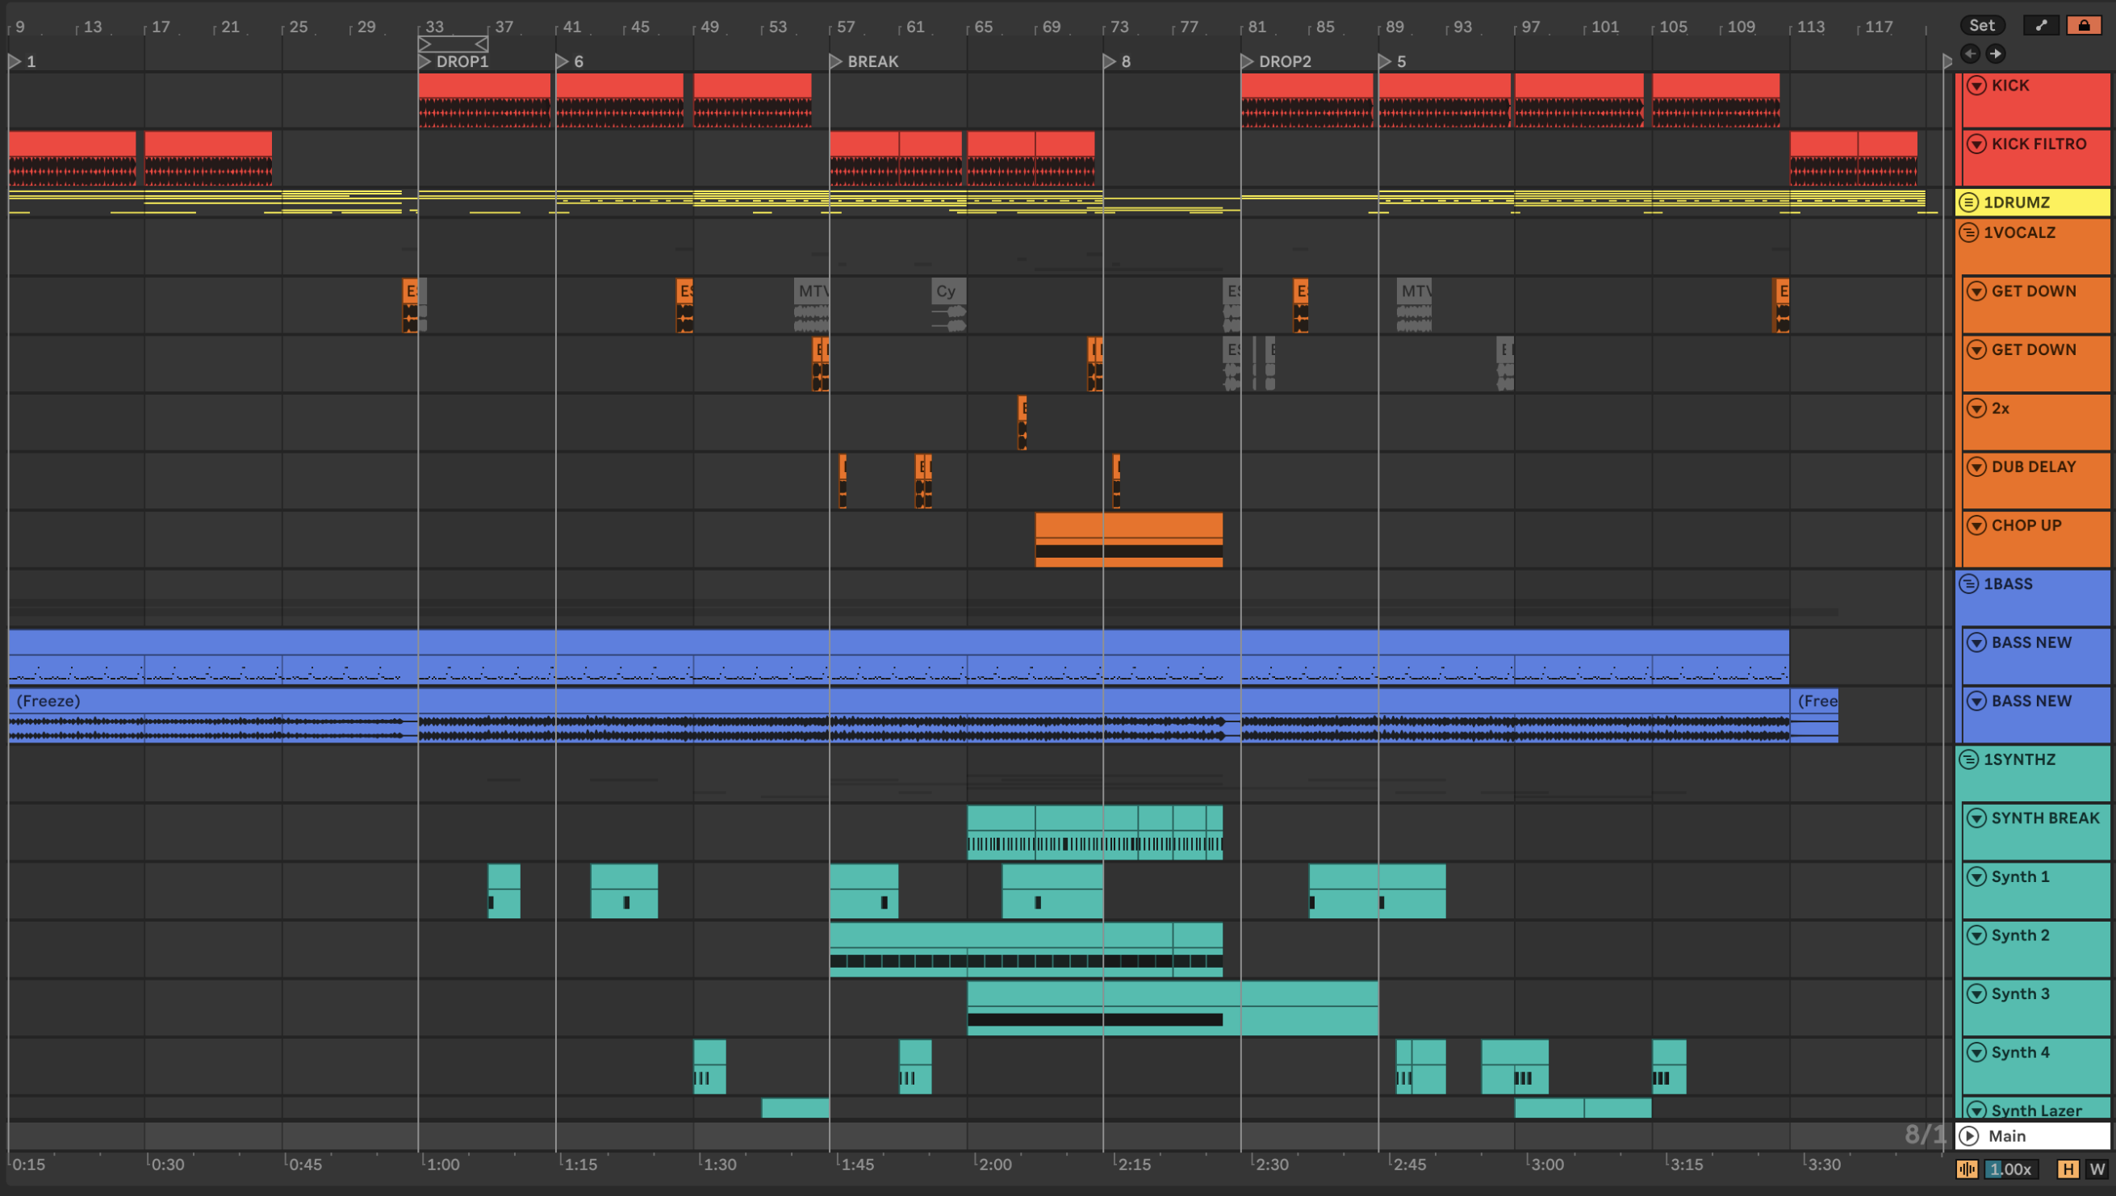Click the Set locator button
The image size is (2116, 1196).
[x=1981, y=26]
